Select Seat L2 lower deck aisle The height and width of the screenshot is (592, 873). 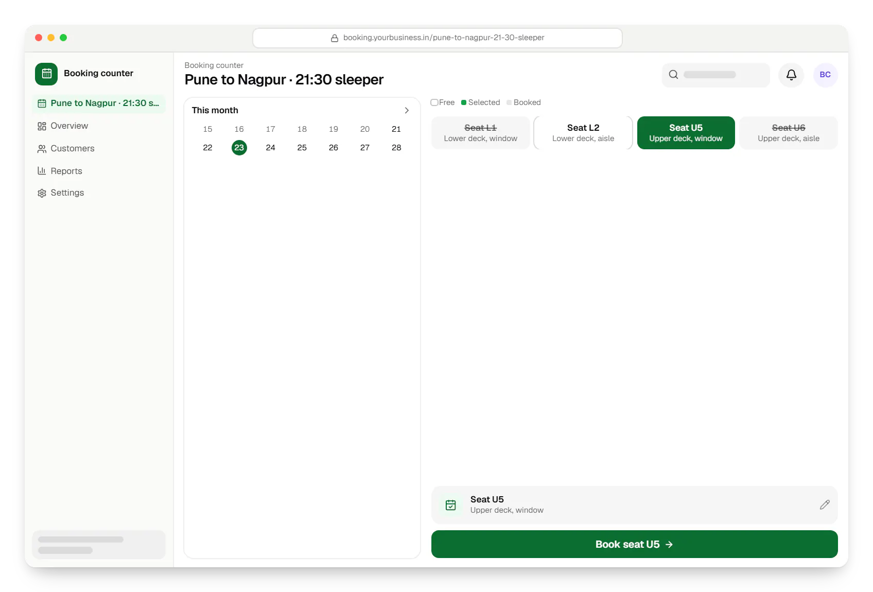(x=583, y=133)
